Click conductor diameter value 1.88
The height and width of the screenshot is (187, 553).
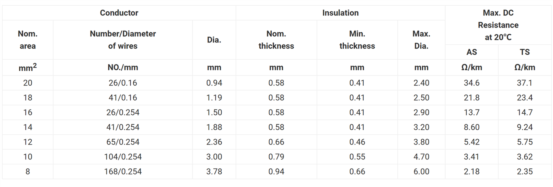(x=214, y=127)
